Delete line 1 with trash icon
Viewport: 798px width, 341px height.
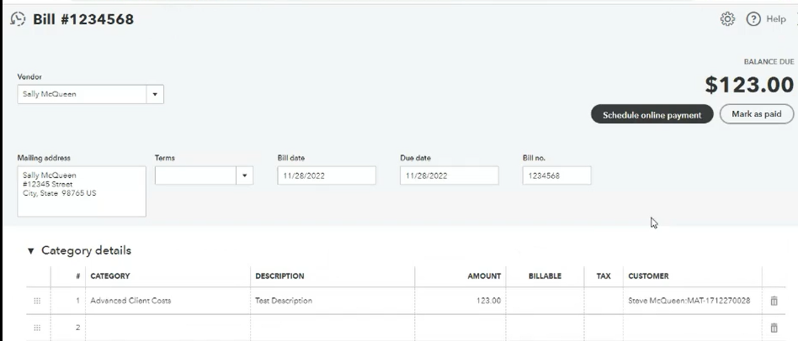(x=774, y=301)
